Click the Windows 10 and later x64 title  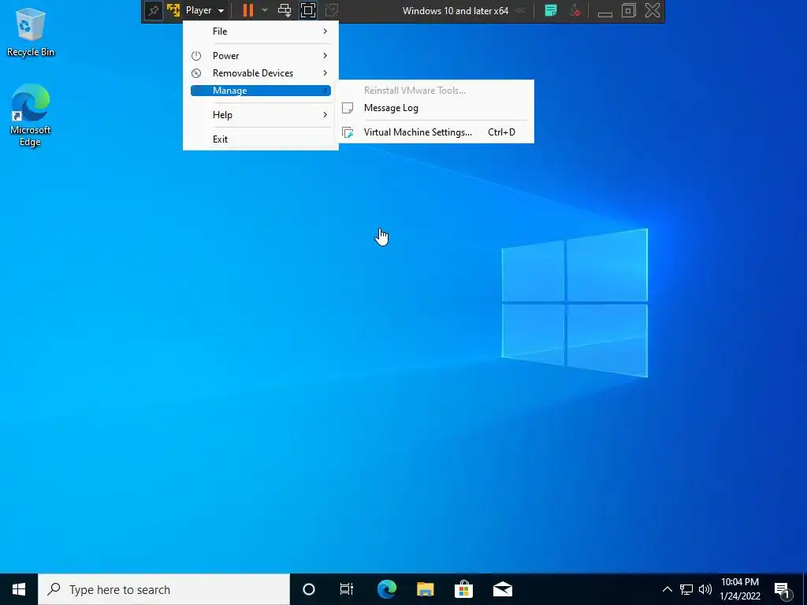tap(456, 11)
